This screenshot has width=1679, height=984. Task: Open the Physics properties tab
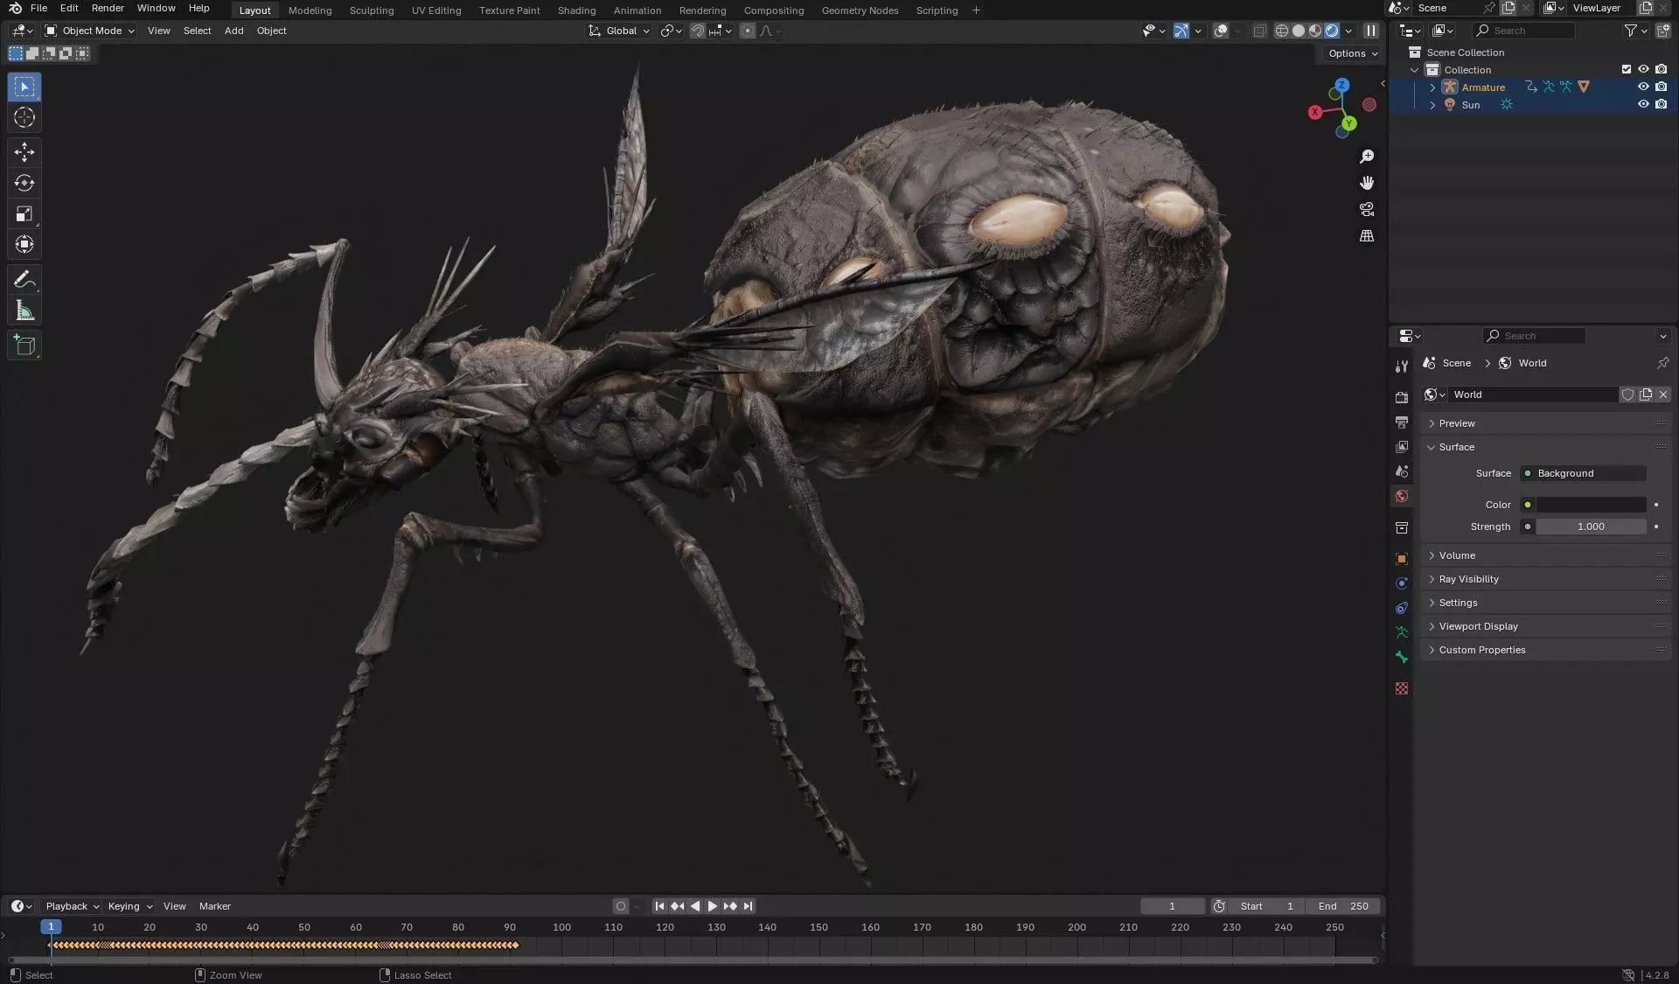click(x=1402, y=583)
